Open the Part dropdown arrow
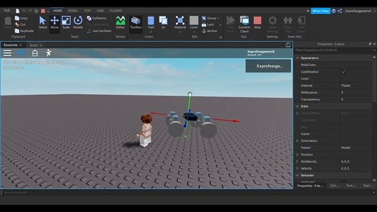377x212 pixels. (151, 32)
